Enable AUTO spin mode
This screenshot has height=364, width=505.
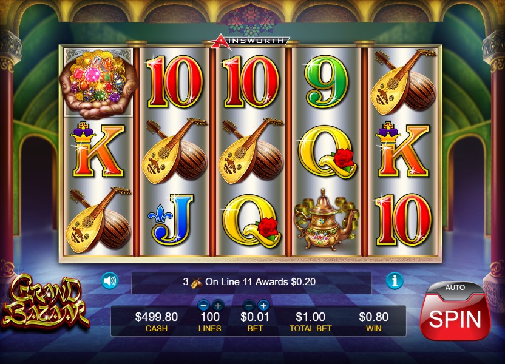[455, 288]
